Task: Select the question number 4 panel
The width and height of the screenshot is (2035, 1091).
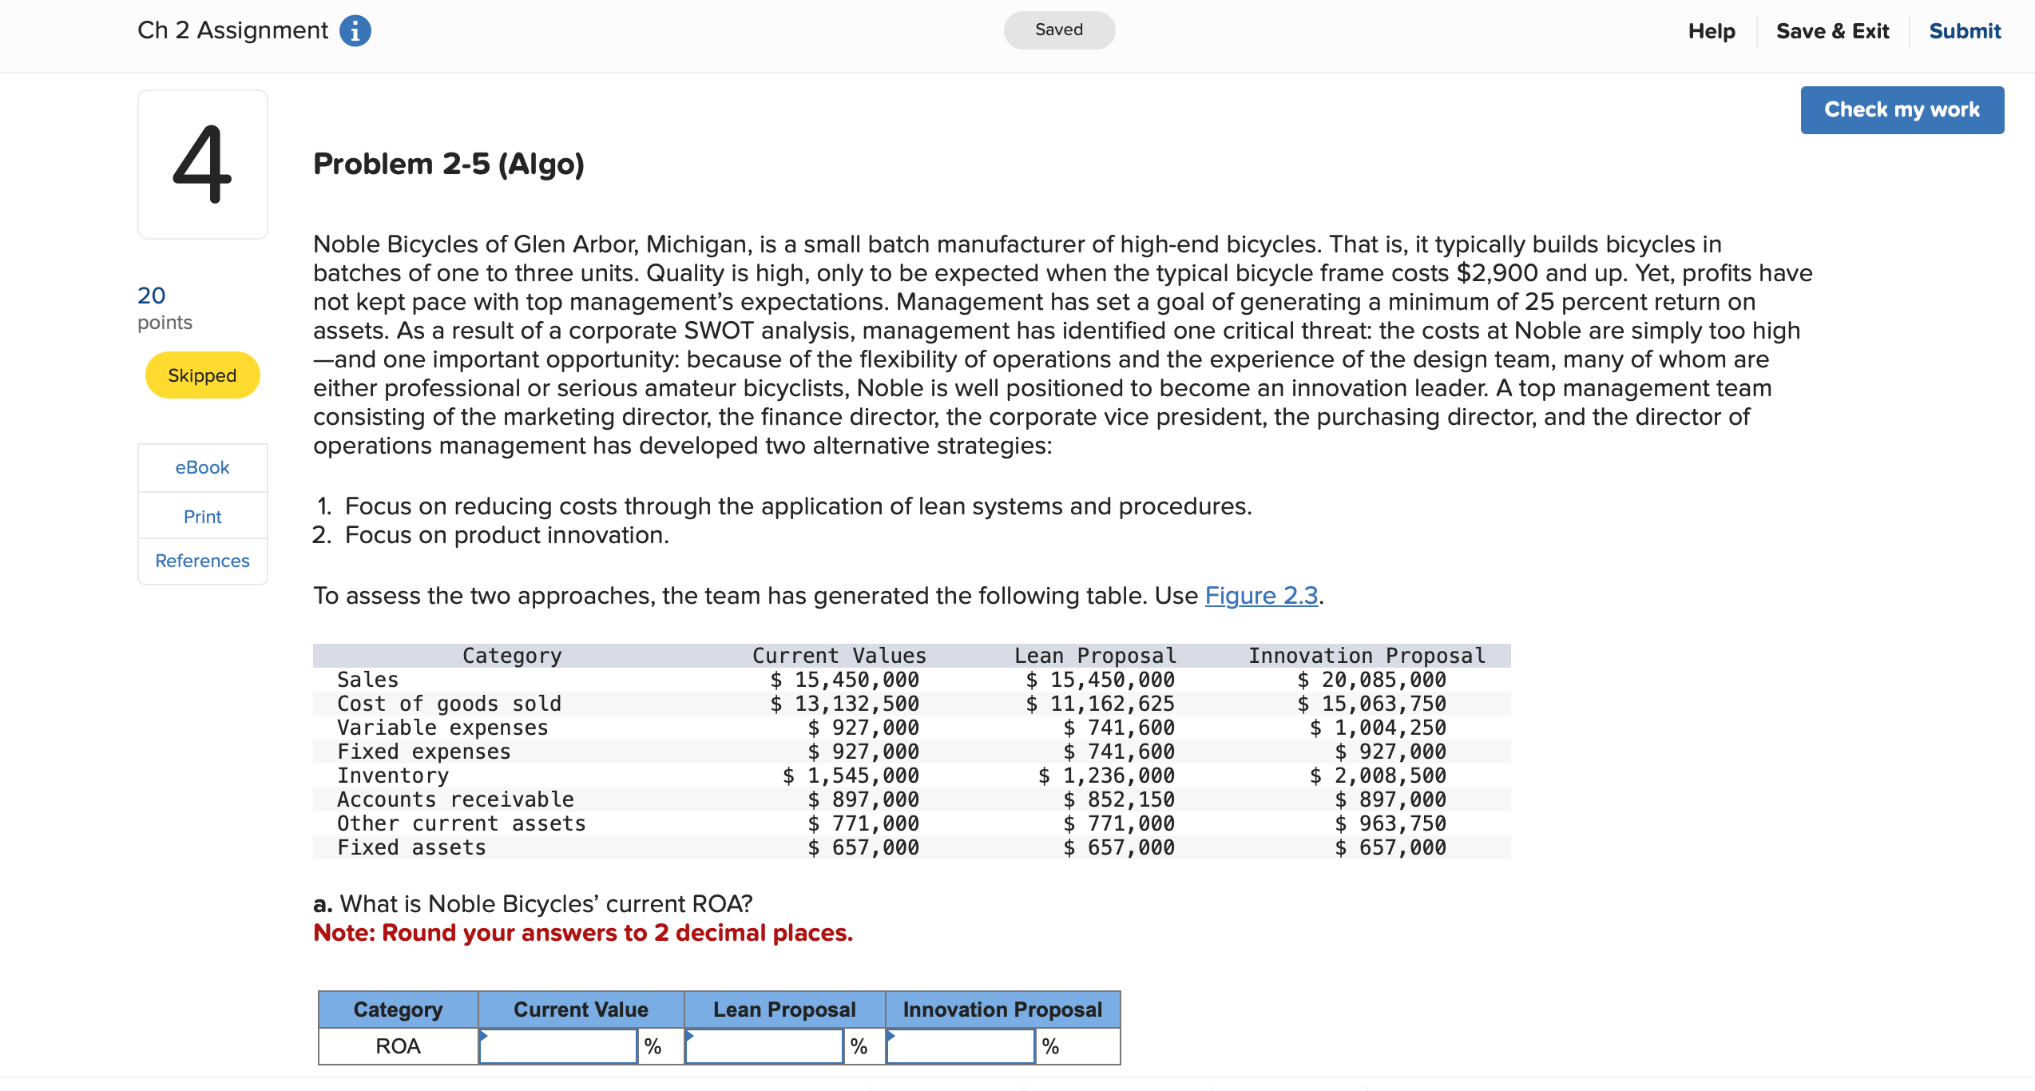Action: [202, 165]
